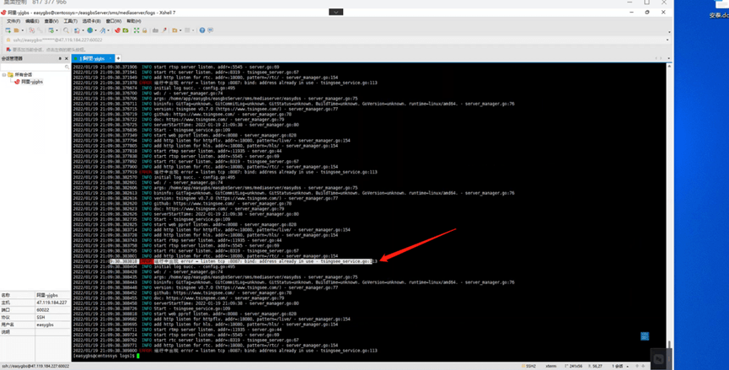The height and width of the screenshot is (370, 729).
Task: Add a new tab with the plus button
Action: tap(118, 58)
